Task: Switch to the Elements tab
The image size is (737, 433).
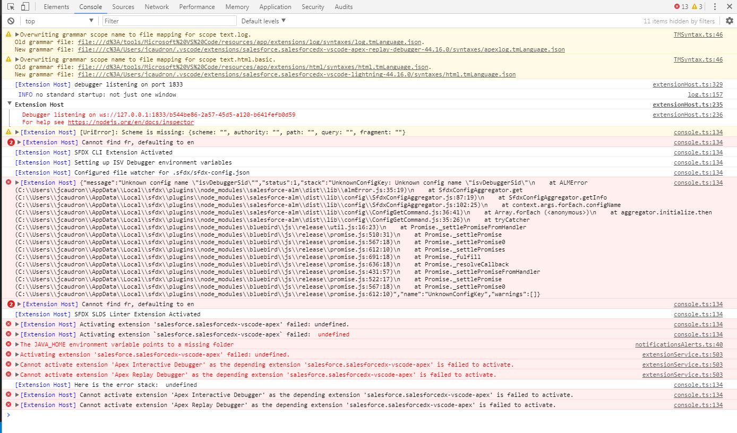Action: point(56,6)
